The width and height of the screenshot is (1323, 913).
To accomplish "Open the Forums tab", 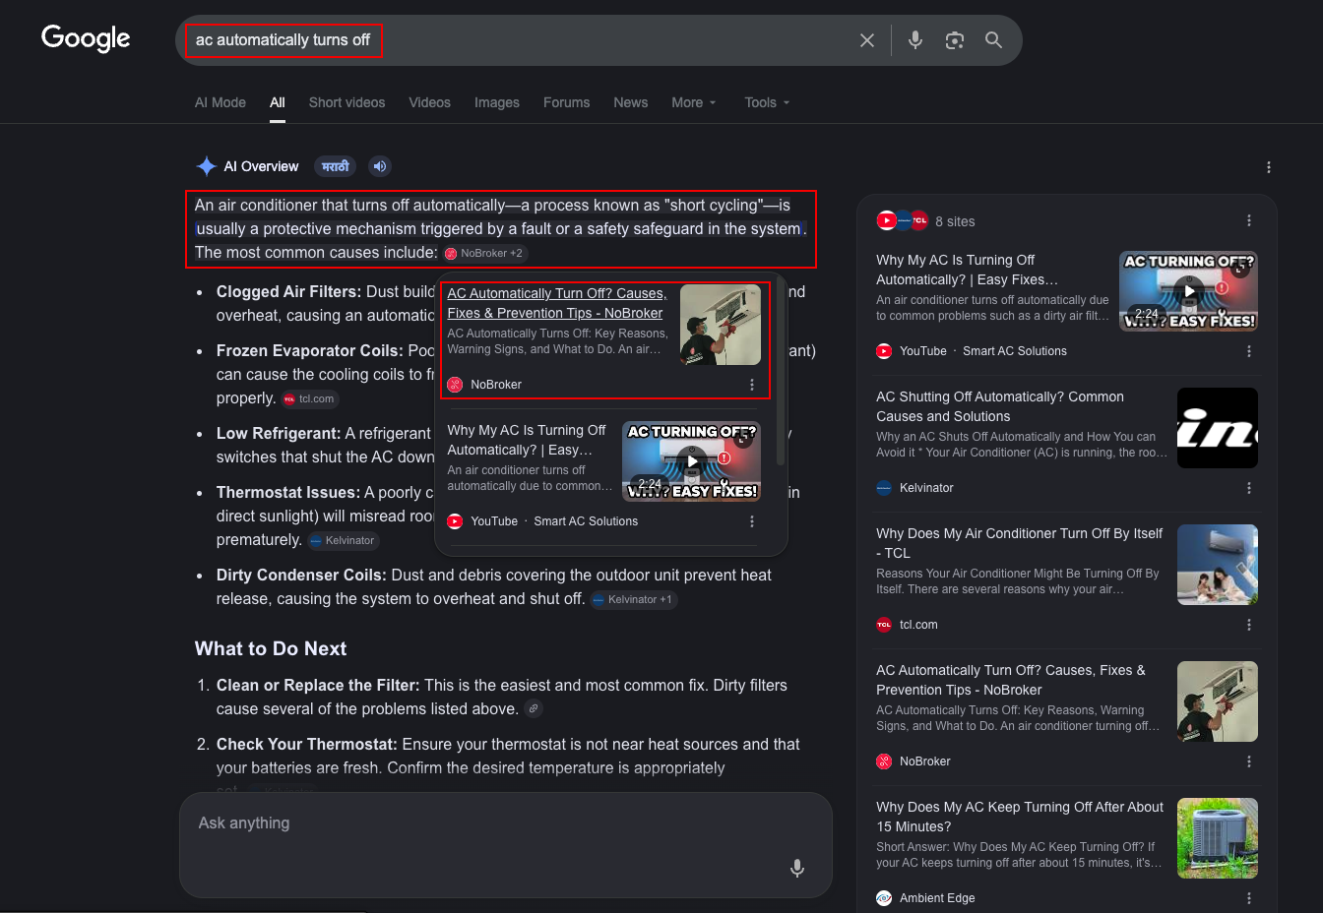I will 567,102.
